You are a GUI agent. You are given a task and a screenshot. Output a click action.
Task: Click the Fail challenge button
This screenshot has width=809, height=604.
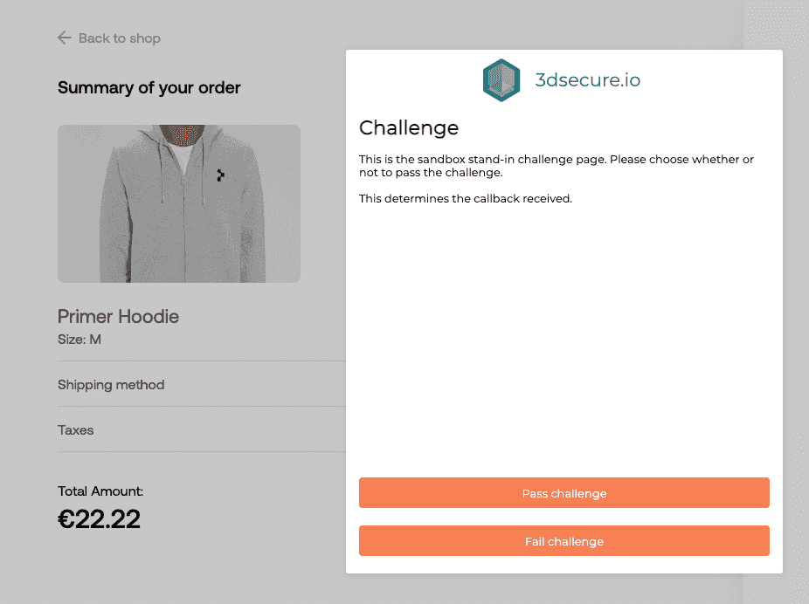point(564,540)
